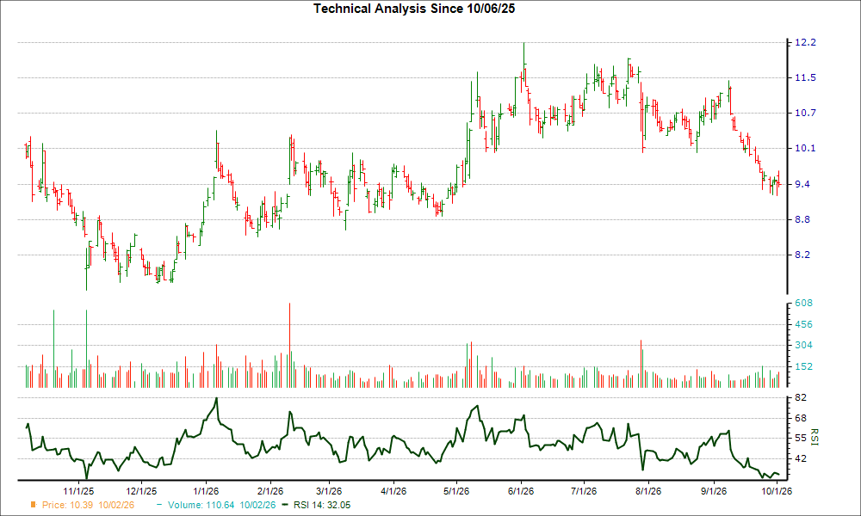This screenshot has height=516, width=861.
Task: Click the 8/1/26 date label
Action: tap(648, 491)
